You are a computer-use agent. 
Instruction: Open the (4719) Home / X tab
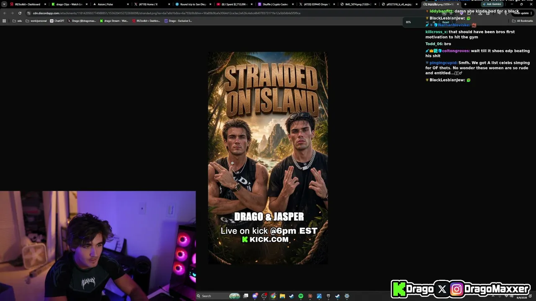point(151,4)
